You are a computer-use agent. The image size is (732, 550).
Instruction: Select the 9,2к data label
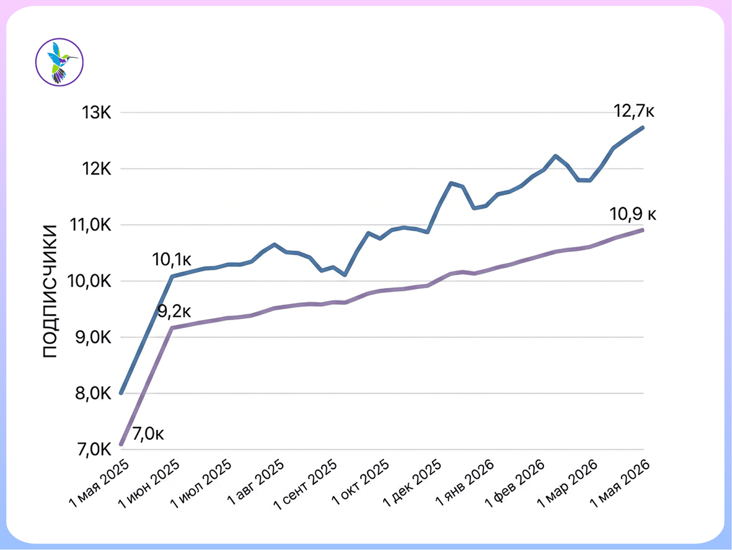coord(174,311)
